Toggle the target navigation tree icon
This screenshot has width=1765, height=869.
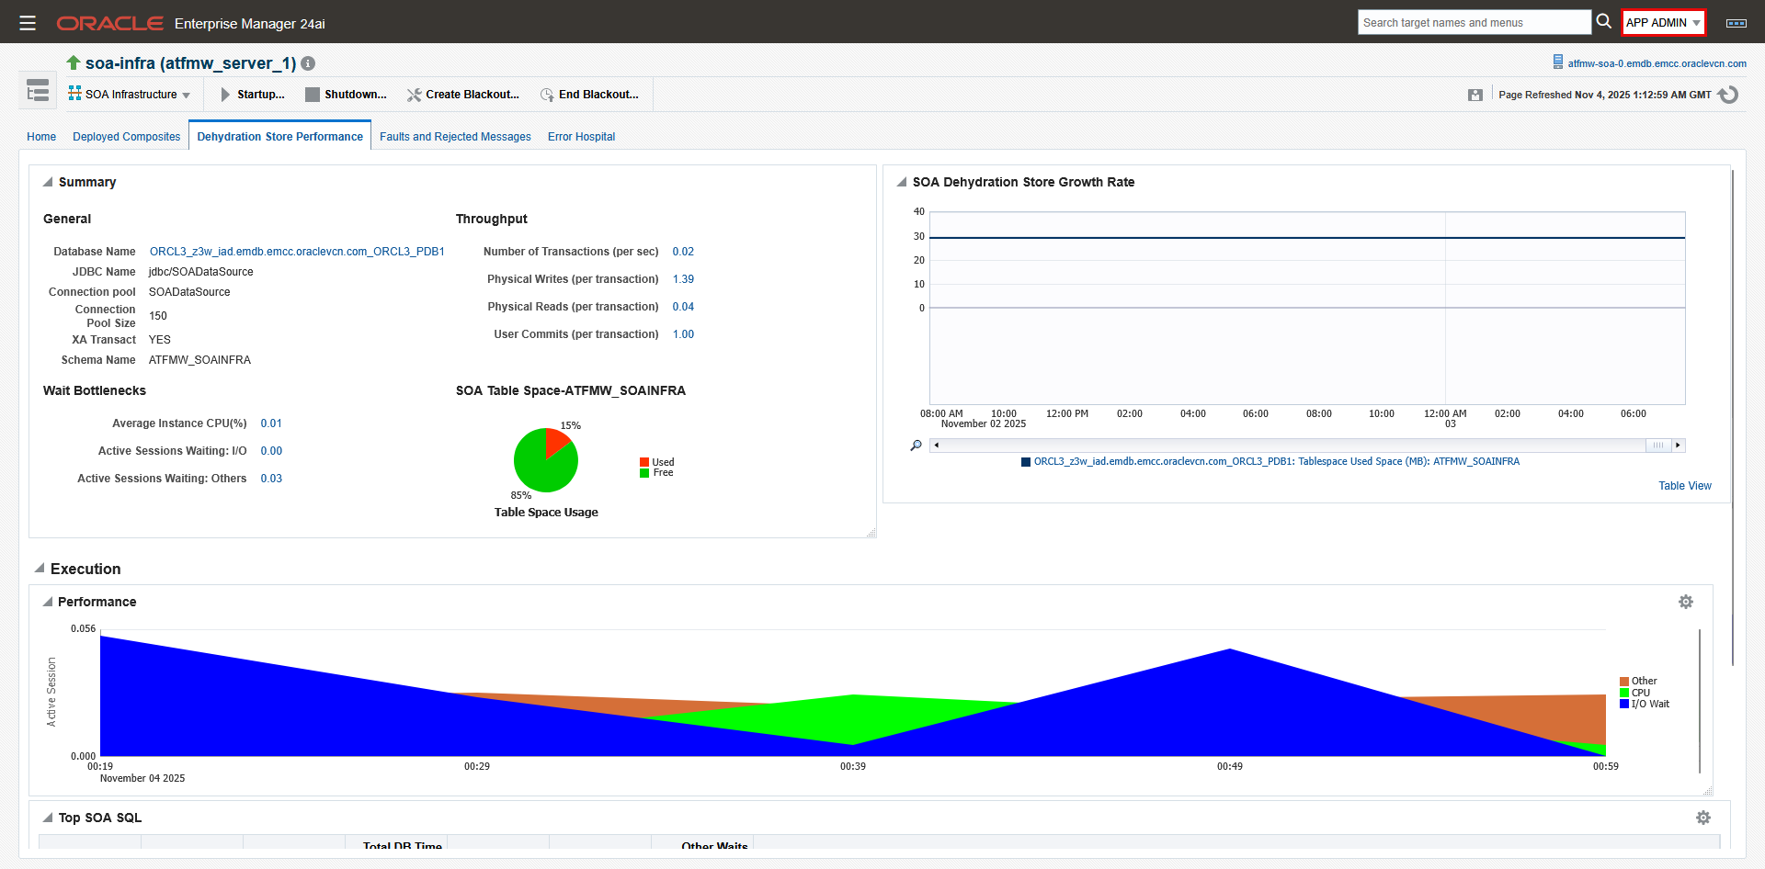[38, 91]
